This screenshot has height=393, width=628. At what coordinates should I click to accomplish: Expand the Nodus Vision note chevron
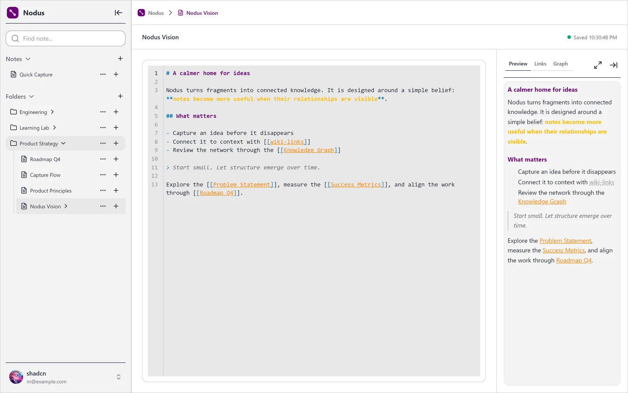[66, 206]
